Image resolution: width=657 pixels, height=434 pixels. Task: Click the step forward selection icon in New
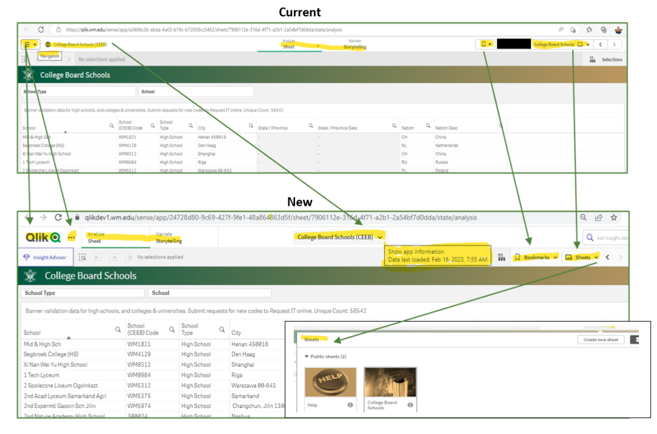point(113,257)
